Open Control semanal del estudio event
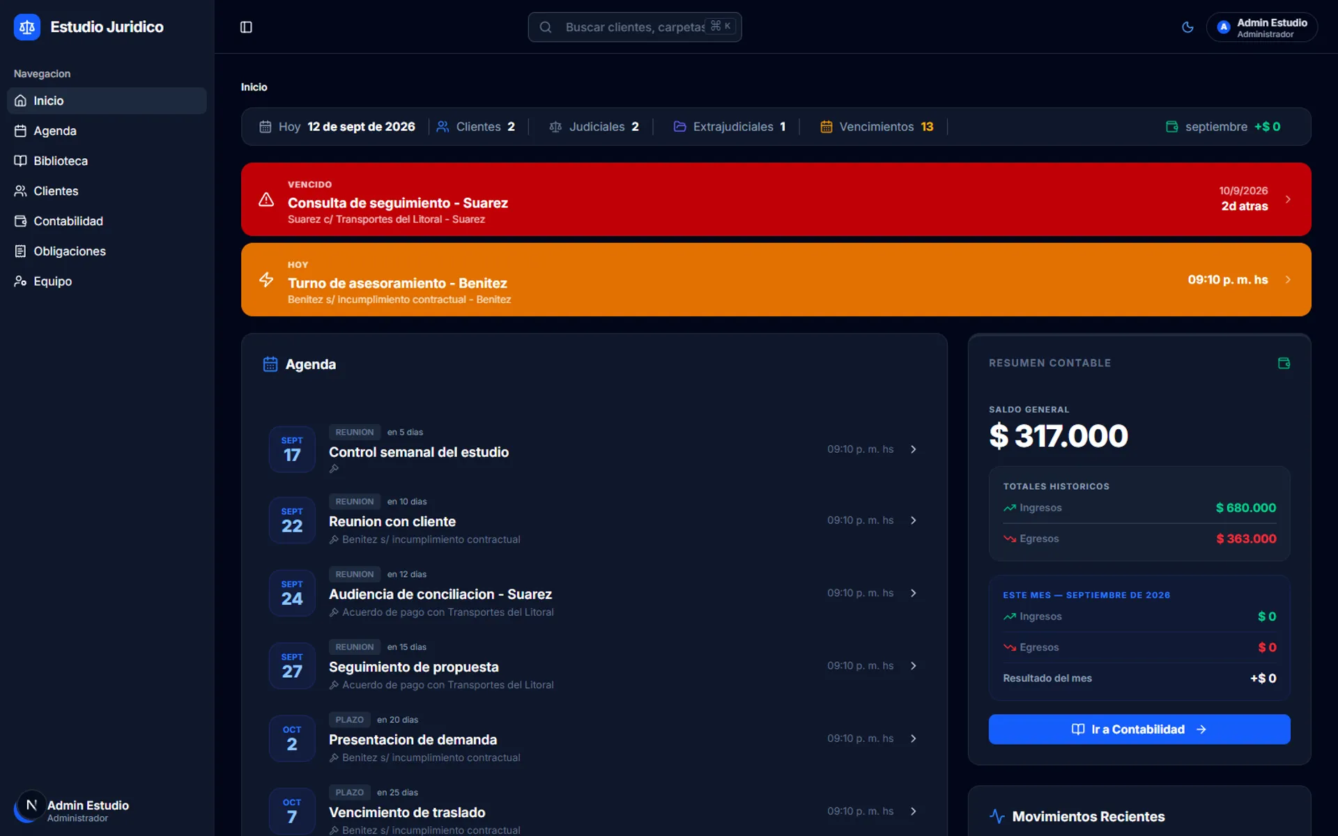 594,449
